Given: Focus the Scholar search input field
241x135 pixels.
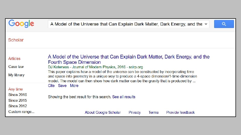Looking at the screenshot, I should tap(129, 24).
